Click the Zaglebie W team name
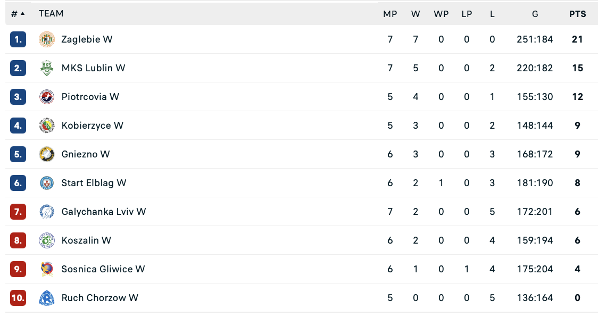598x317 pixels. [87, 39]
